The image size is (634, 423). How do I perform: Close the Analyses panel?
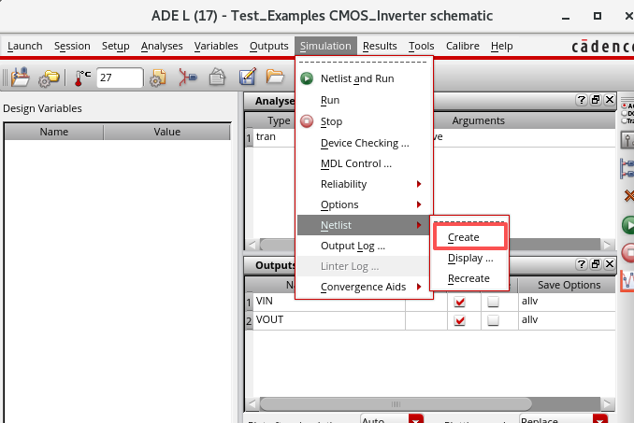tap(610, 100)
